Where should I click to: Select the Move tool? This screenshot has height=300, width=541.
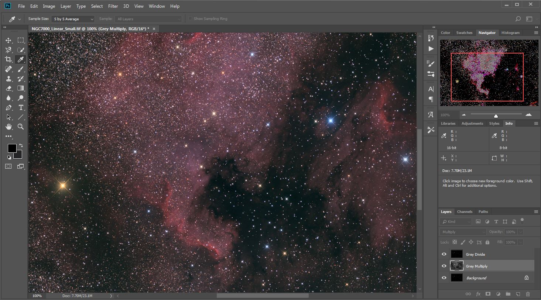(8, 40)
